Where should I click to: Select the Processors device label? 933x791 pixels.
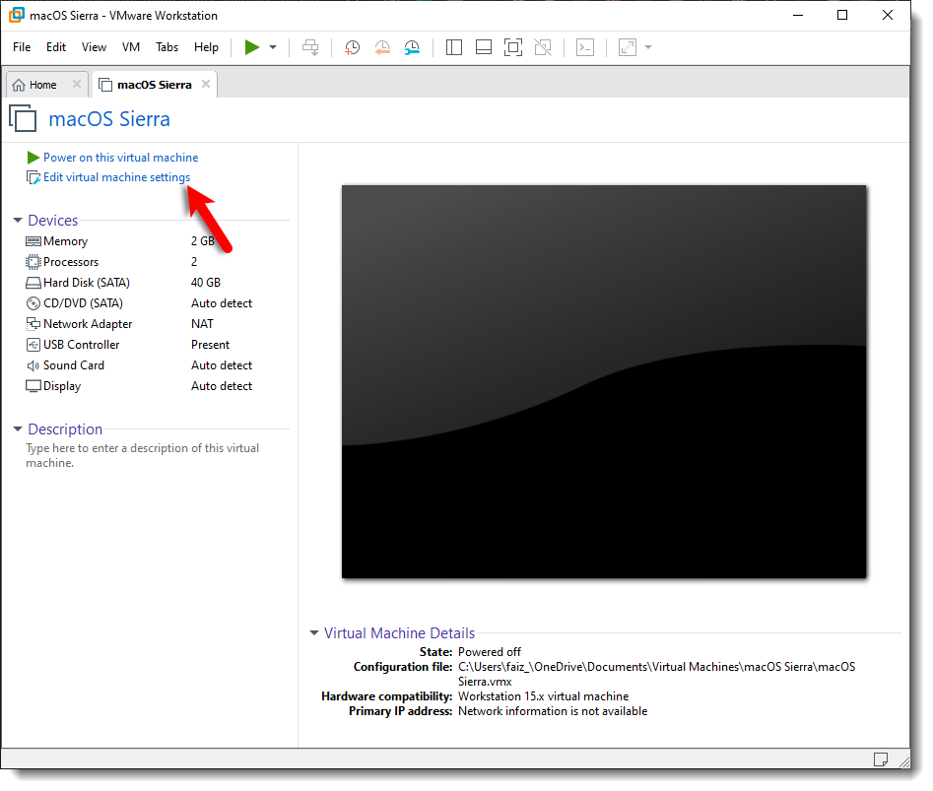pyautogui.click(x=71, y=262)
